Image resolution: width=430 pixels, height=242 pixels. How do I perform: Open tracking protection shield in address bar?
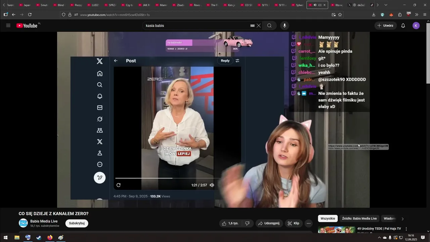point(63,15)
